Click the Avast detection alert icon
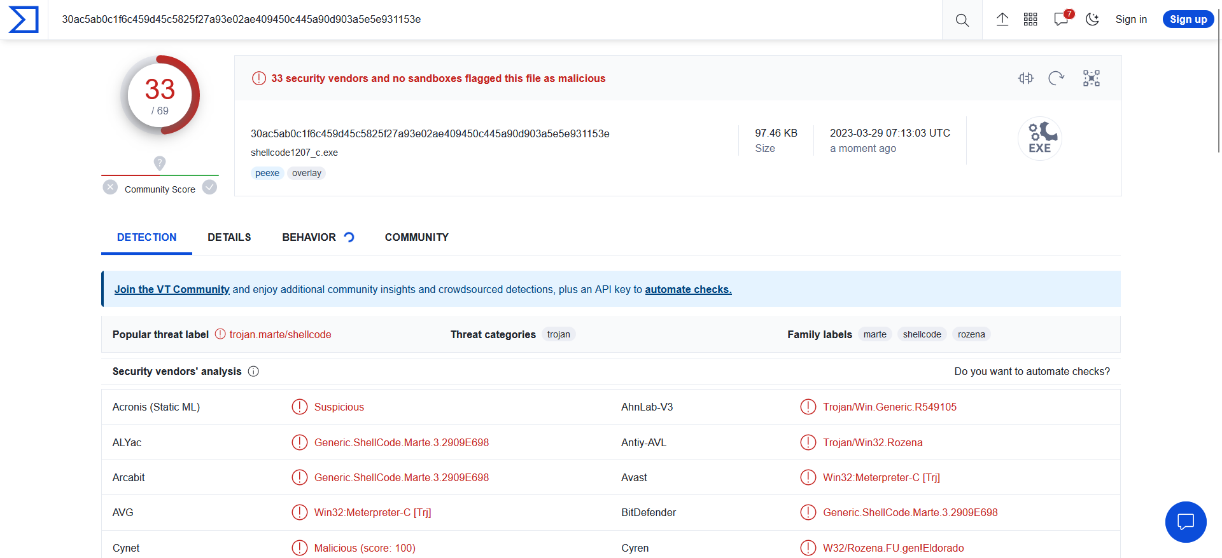The width and height of the screenshot is (1222, 558). click(808, 477)
